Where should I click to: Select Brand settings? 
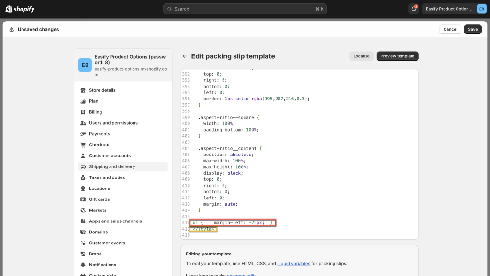click(123, 254)
